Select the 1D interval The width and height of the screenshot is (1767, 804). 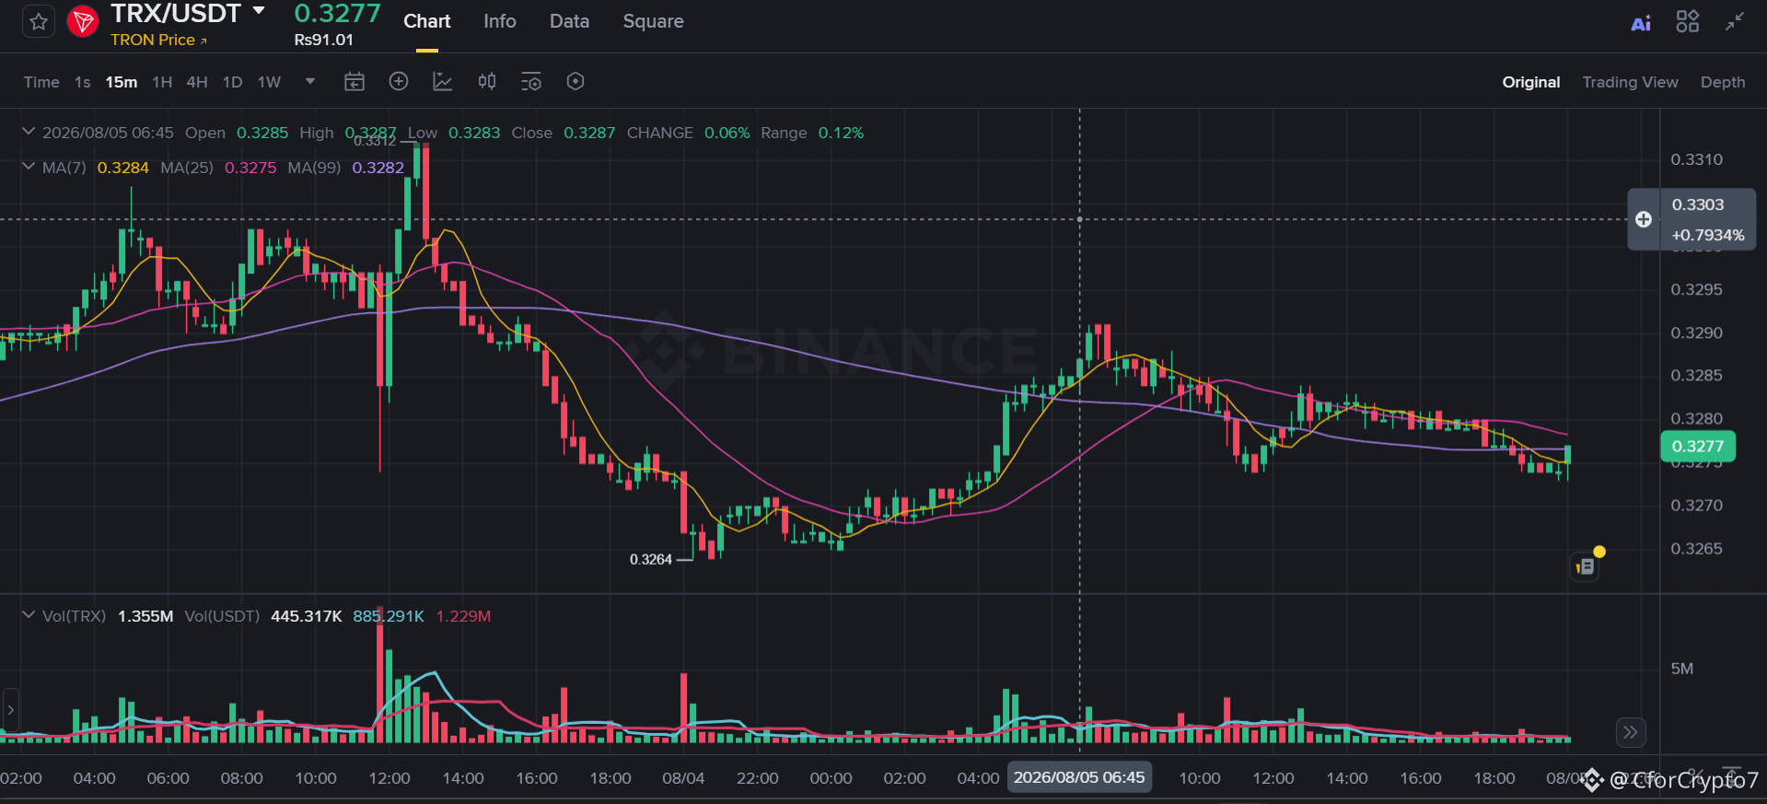(233, 82)
